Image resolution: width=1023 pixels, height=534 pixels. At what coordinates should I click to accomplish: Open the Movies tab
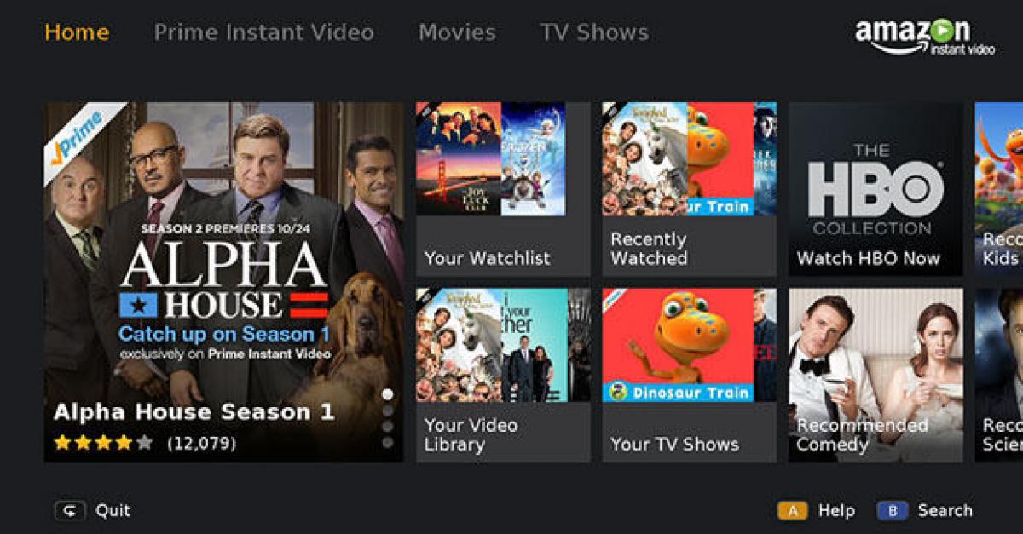coord(457,32)
